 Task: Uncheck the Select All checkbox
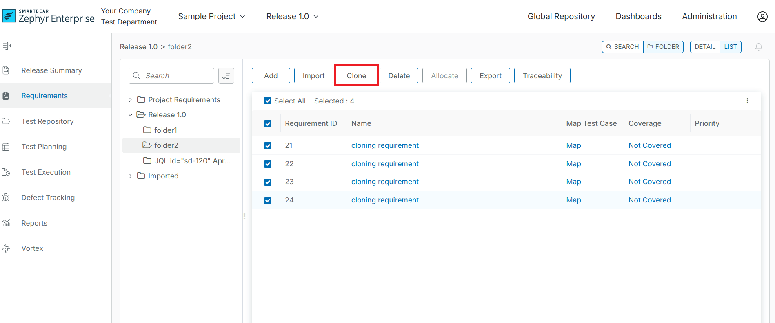(x=268, y=101)
